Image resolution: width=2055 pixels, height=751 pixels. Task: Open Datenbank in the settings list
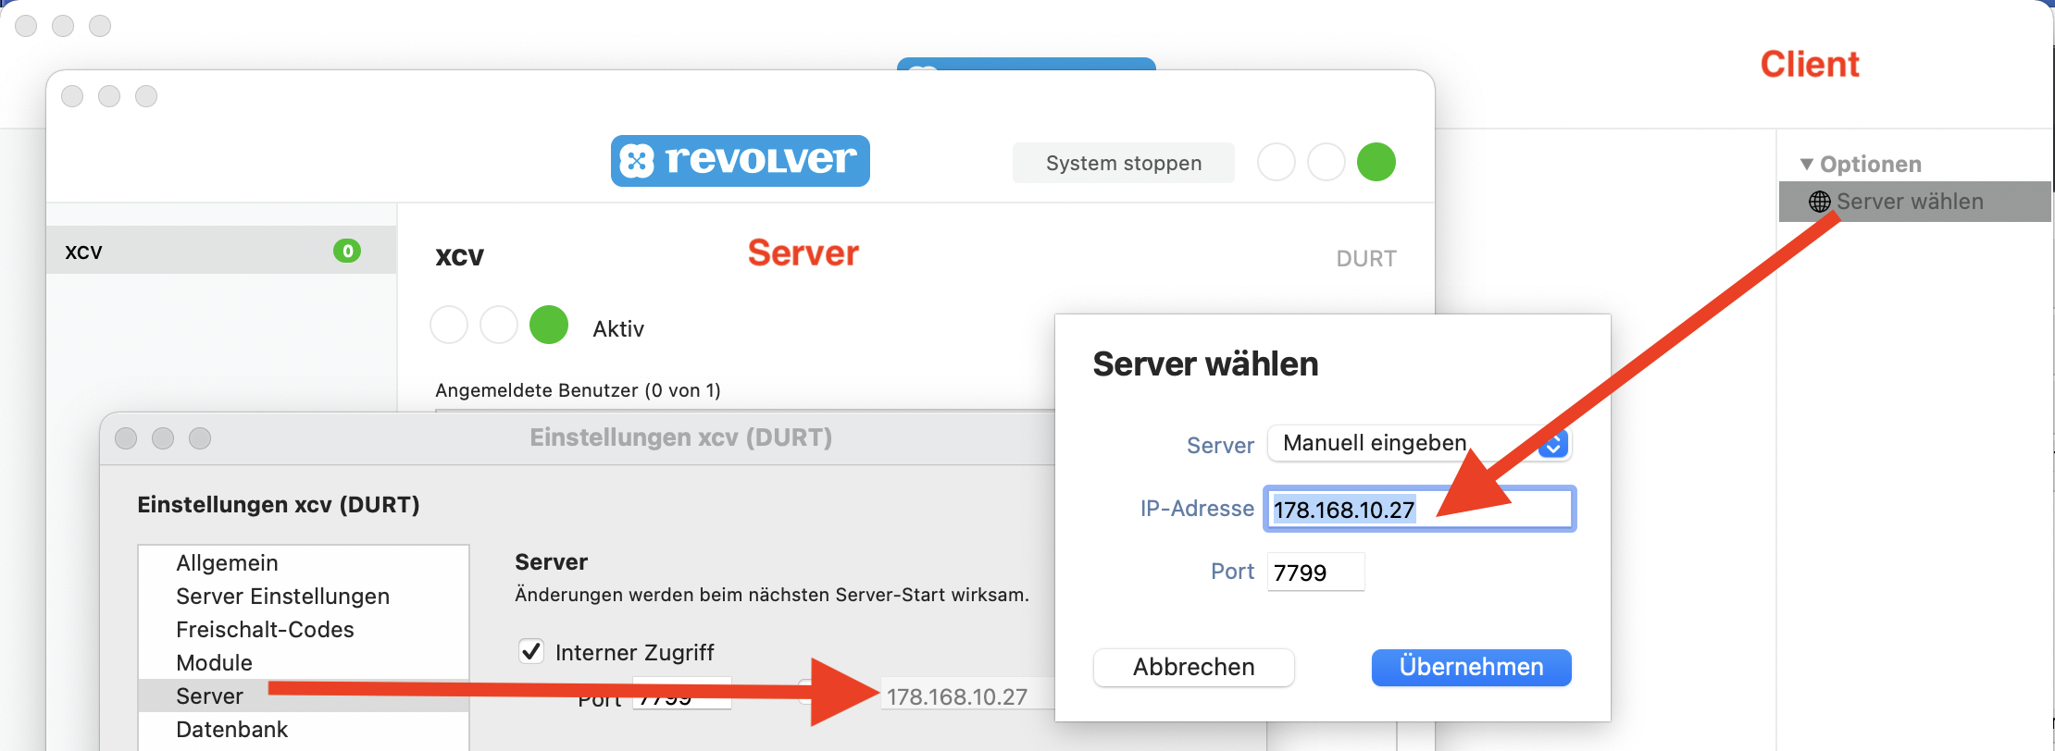tap(231, 730)
